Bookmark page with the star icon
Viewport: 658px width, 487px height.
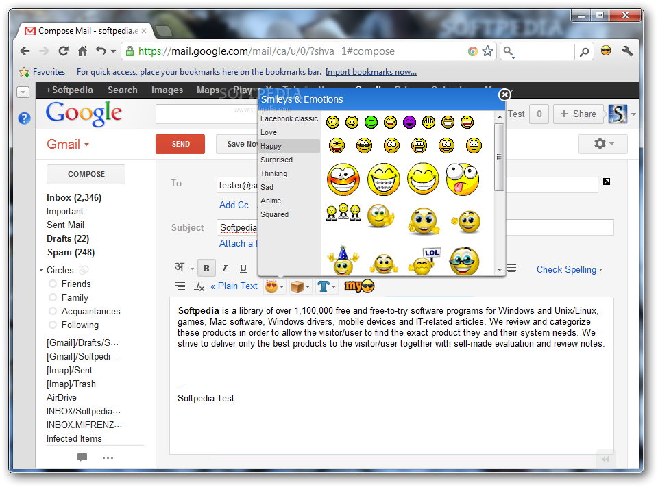coord(487,51)
